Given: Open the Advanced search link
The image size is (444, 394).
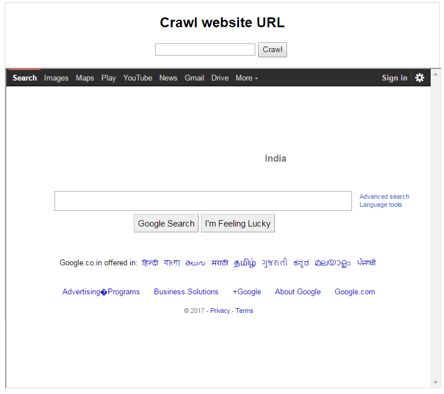Looking at the screenshot, I should coord(384,196).
